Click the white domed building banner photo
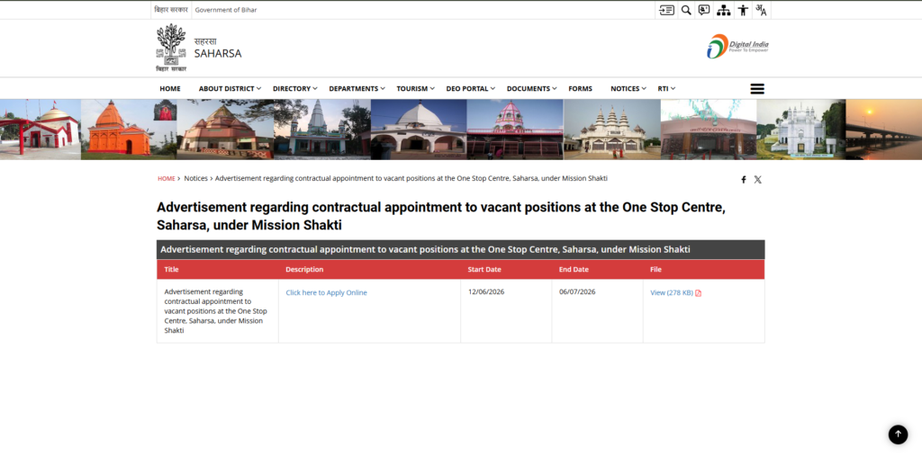The height and width of the screenshot is (457, 922). tap(419, 130)
